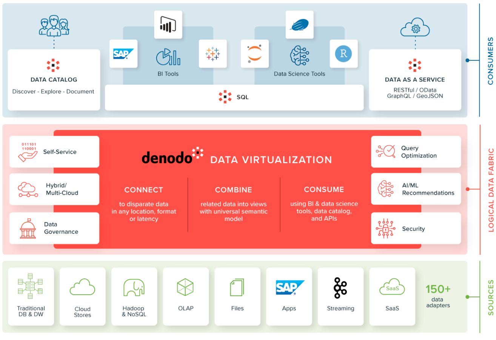Click the OLAP cube icon

(185, 287)
